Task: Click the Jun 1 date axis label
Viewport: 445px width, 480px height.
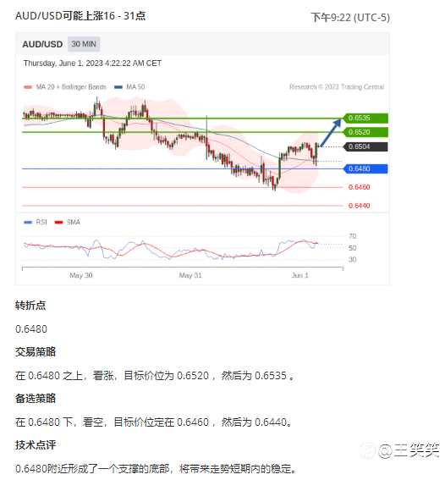Action: 300,275
